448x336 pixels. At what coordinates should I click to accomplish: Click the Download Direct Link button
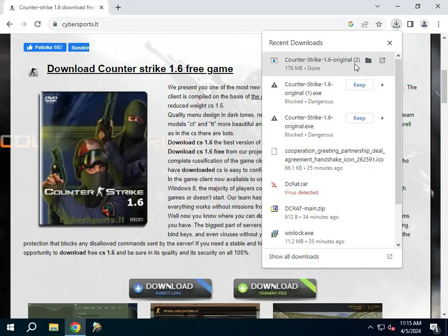(x=170, y=289)
